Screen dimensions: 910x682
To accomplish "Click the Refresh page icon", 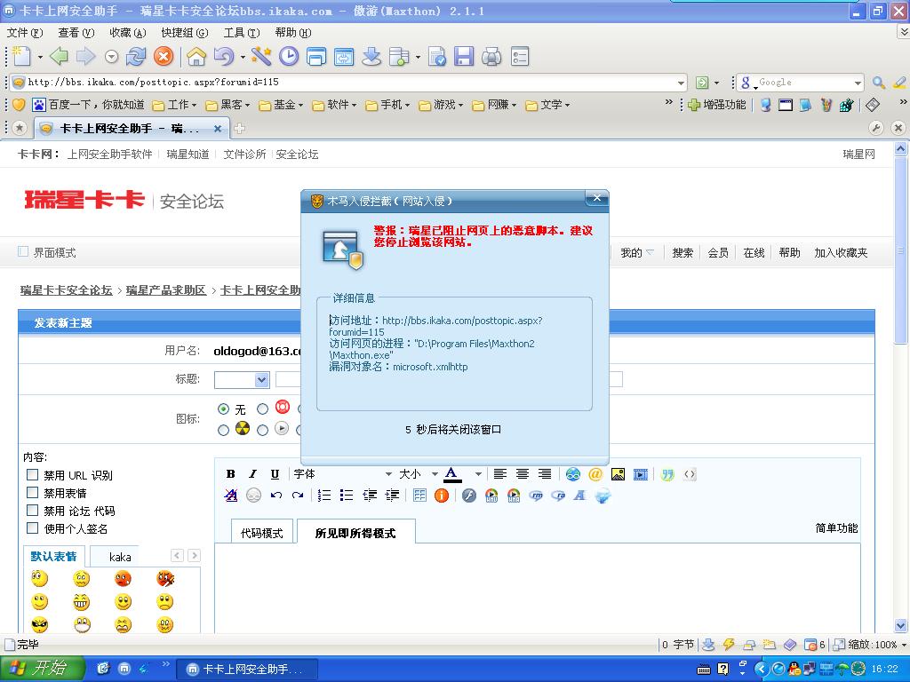I will pos(136,56).
